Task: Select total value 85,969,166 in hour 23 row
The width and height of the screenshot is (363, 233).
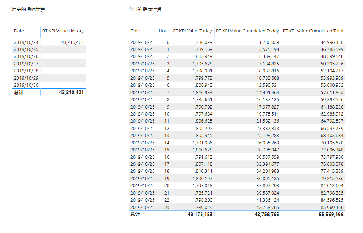Action: point(332,207)
